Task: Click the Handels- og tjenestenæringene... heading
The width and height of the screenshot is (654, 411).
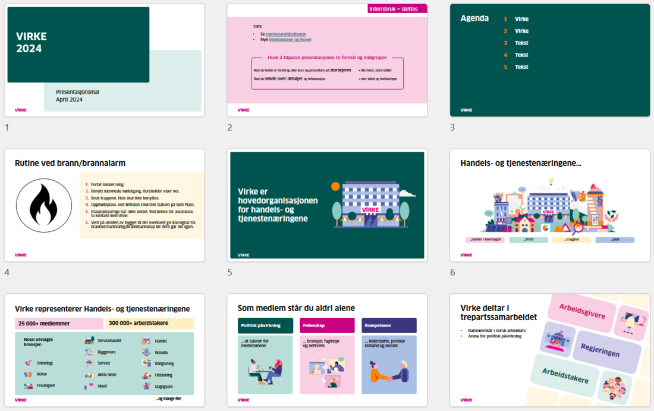Action: pos(521,163)
